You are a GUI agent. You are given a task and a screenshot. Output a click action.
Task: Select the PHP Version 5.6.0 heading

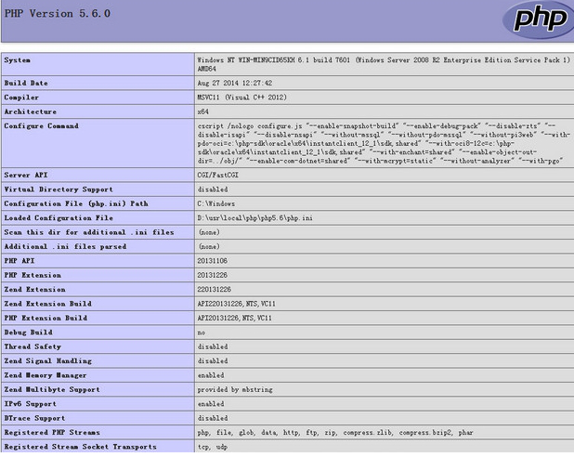pyautogui.click(x=57, y=14)
